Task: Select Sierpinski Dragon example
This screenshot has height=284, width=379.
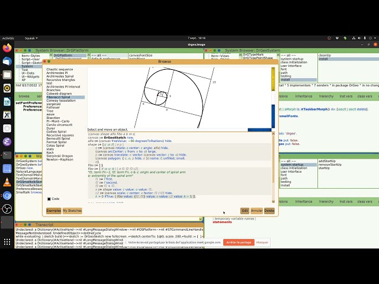Action: (59, 156)
